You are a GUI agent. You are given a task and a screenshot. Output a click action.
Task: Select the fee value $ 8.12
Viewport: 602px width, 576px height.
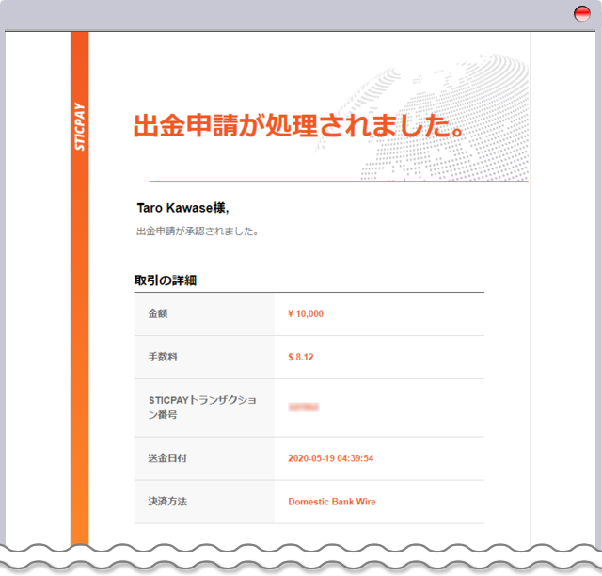(x=301, y=357)
